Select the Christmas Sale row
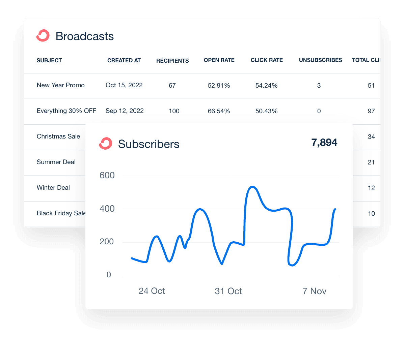The height and width of the screenshot is (337, 405). click(x=58, y=136)
